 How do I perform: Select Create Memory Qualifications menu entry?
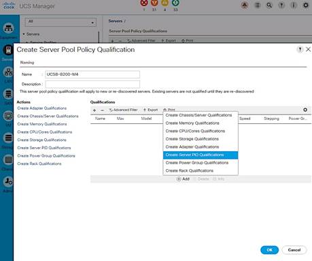192,123
